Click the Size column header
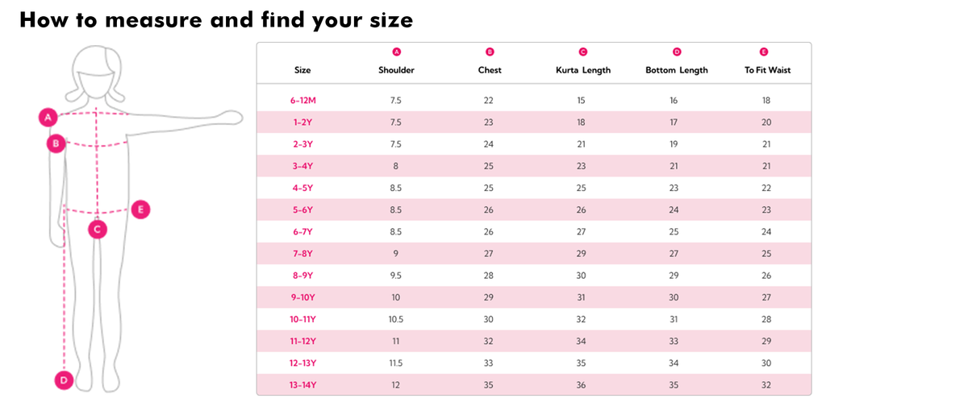 tap(302, 70)
